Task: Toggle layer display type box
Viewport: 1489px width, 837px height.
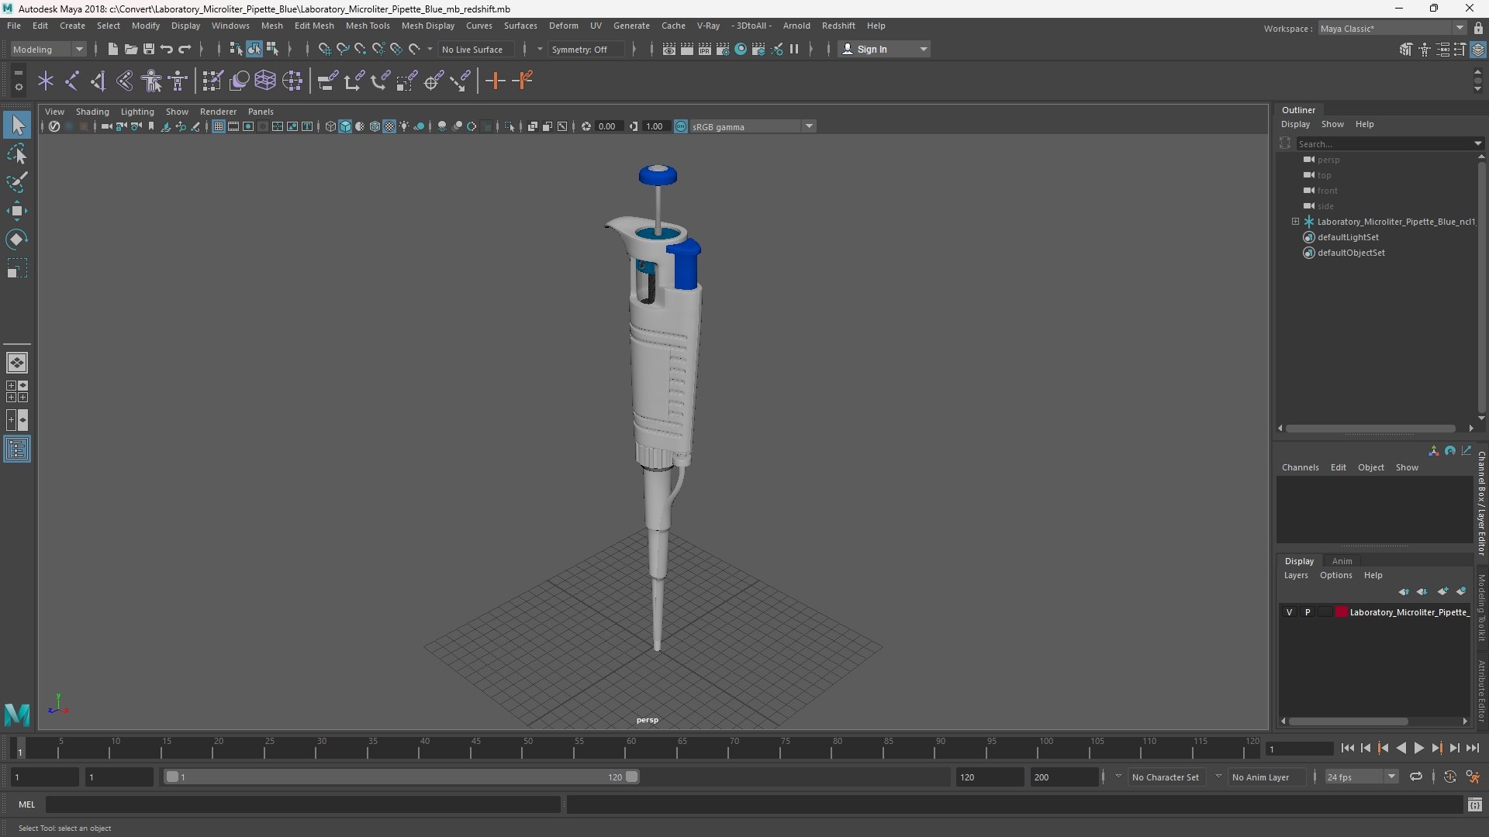Action: 1325,612
